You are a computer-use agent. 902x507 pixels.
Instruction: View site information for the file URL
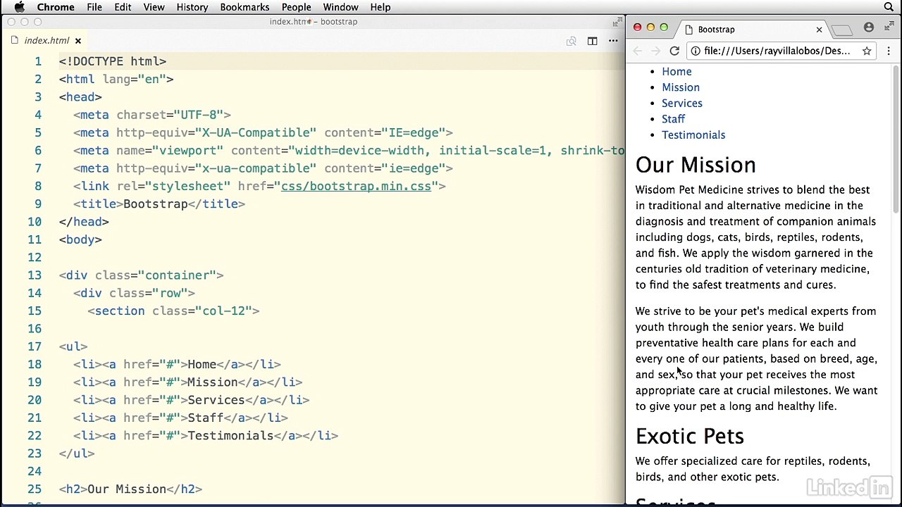696,51
